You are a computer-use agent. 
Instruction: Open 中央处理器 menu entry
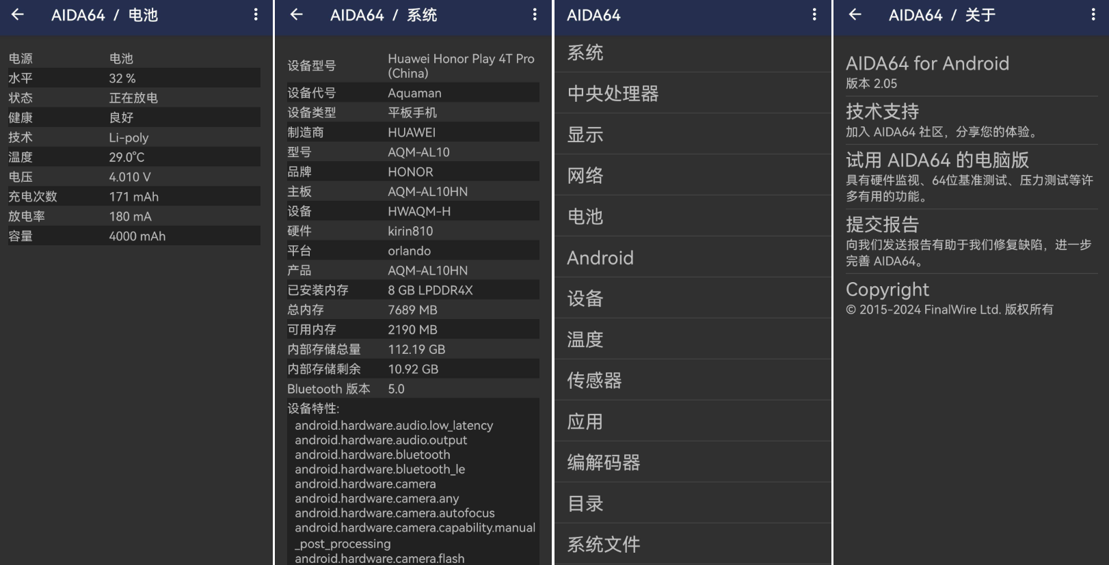point(693,93)
